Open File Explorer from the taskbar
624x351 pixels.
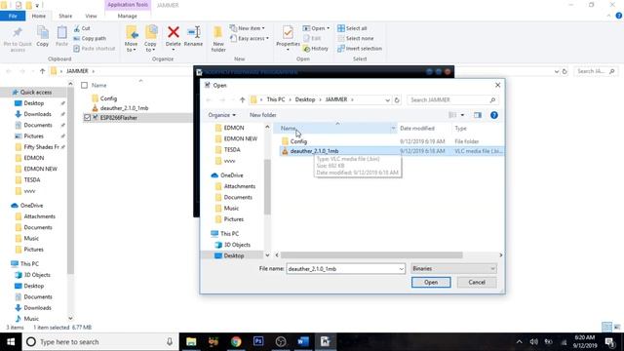coord(191,341)
